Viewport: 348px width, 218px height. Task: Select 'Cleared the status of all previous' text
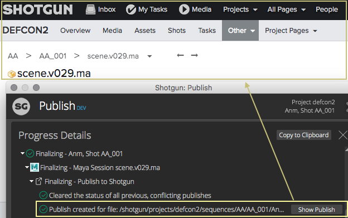point(130,195)
